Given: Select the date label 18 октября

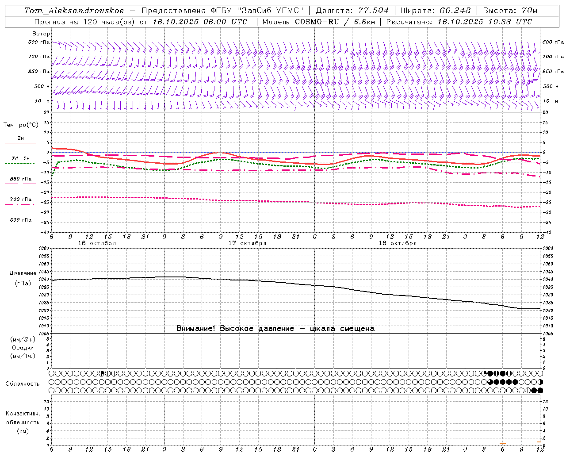Looking at the screenshot, I should [x=398, y=243].
